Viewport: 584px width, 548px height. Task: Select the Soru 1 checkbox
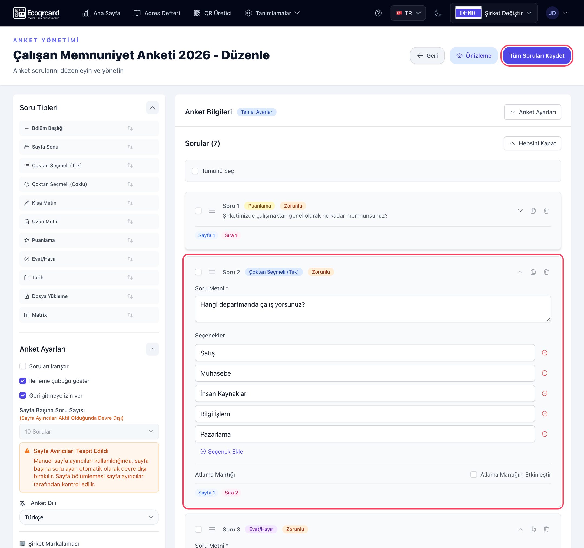click(198, 211)
